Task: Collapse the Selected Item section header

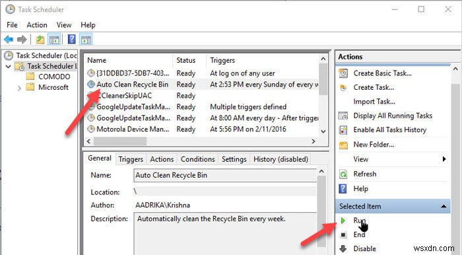Action: pos(444,206)
